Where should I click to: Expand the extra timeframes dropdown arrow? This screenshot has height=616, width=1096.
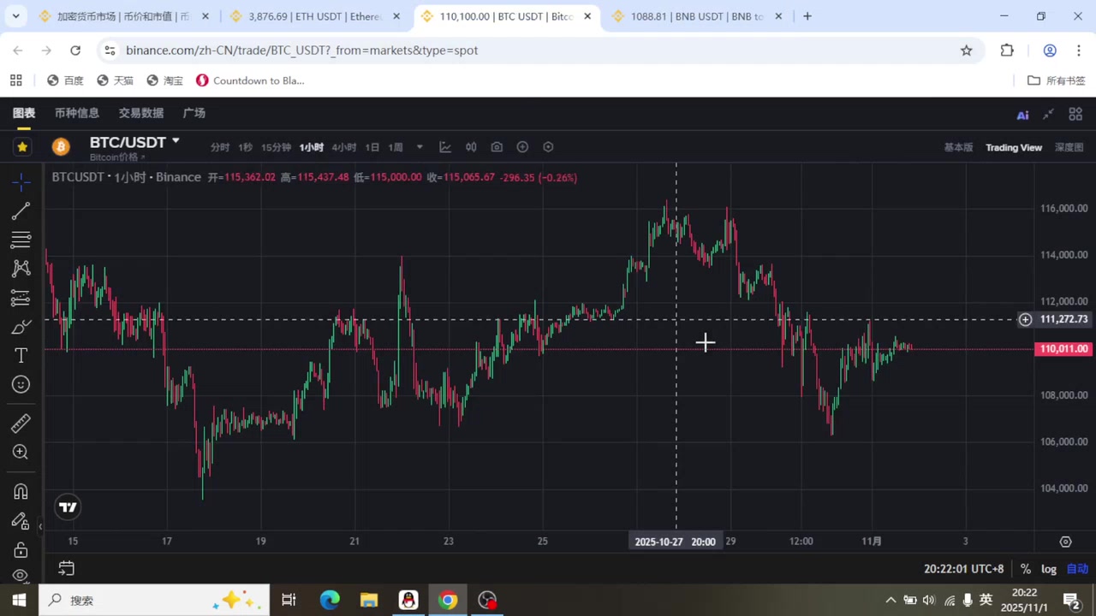[419, 146]
